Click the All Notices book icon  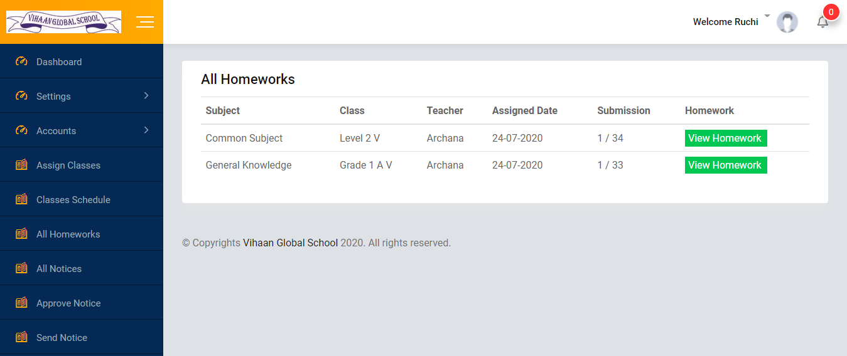coord(21,268)
